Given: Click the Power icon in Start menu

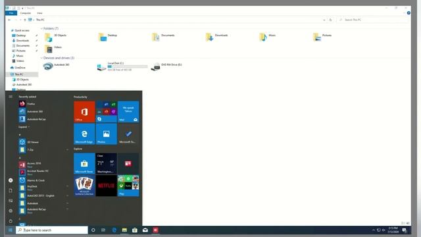Looking at the screenshot, I should coord(11,221).
